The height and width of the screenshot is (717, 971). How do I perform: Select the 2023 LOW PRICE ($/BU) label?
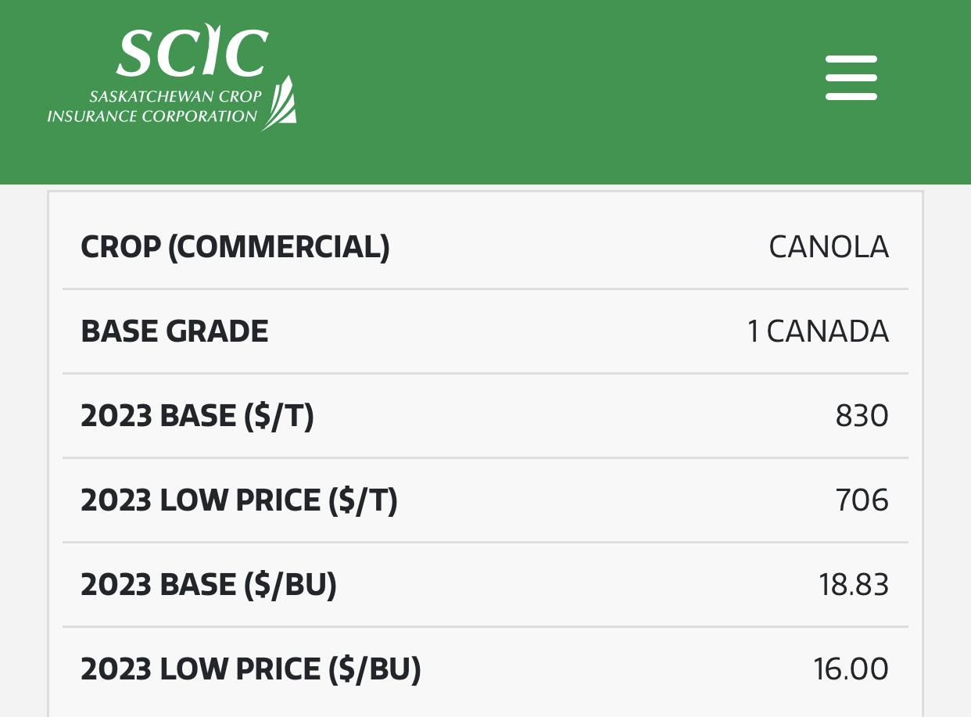pos(251,669)
